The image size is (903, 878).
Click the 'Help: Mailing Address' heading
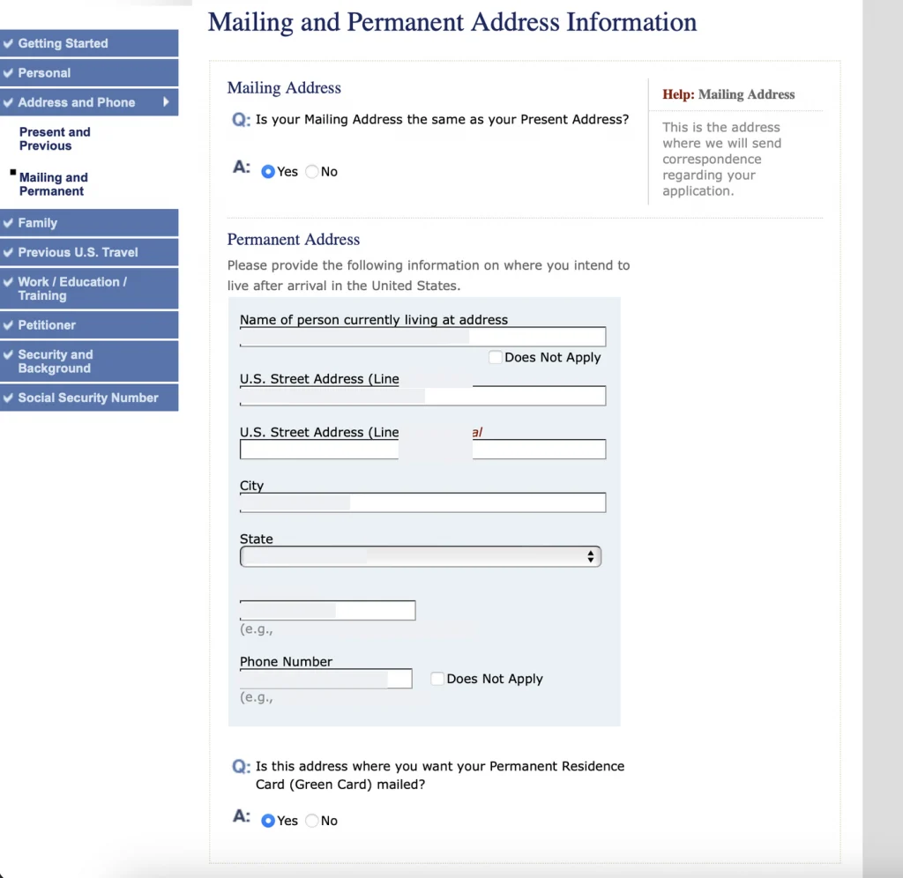pyautogui.click(x=728, y=94)
